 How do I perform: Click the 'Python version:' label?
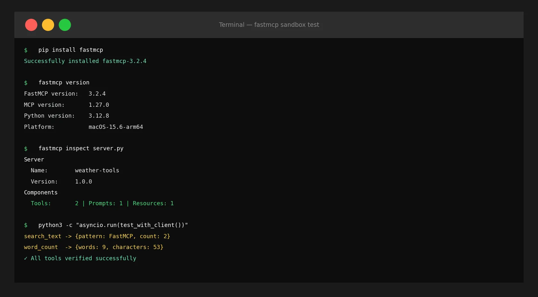coord(49,116)
